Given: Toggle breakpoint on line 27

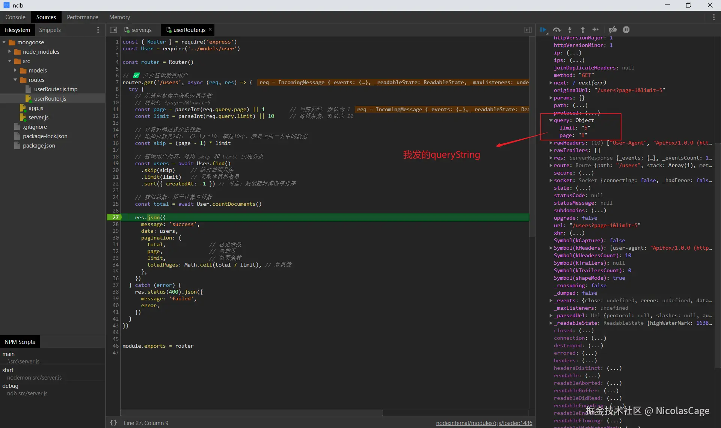Looking at the screenshot, I should pos(115,217).
